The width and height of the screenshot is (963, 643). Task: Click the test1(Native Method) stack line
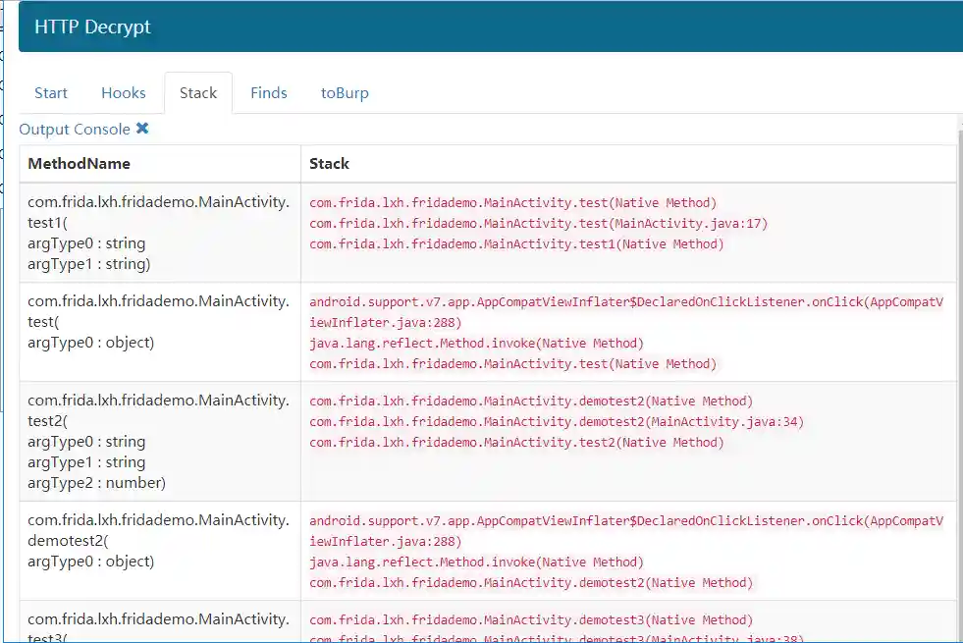tap(516, 244)
